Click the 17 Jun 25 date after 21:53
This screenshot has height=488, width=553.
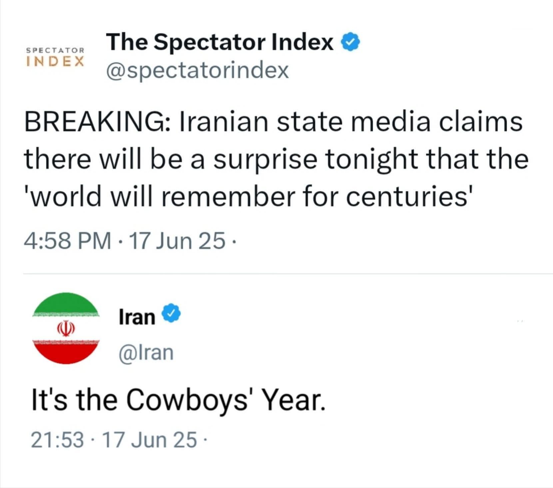click(150, 440)
